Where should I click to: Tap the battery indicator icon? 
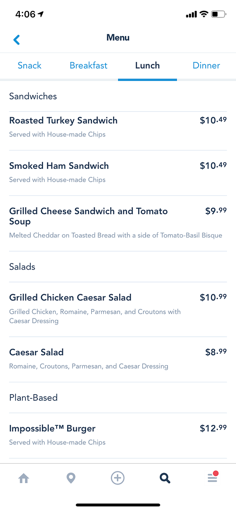pos(219,14)
